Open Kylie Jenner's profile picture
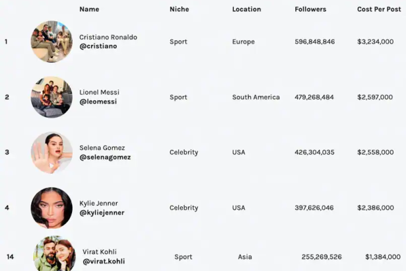Image resolution: width=406 pixels, height=271 pixels. (x=51, y=208)
